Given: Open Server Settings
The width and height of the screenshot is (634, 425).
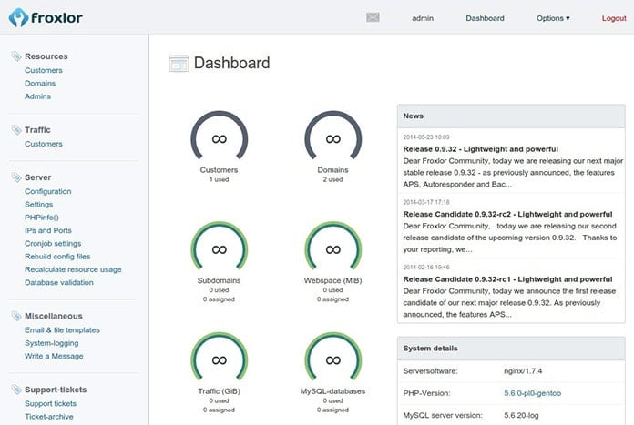Looking at the screenshot, I should (x=38, y=205).
